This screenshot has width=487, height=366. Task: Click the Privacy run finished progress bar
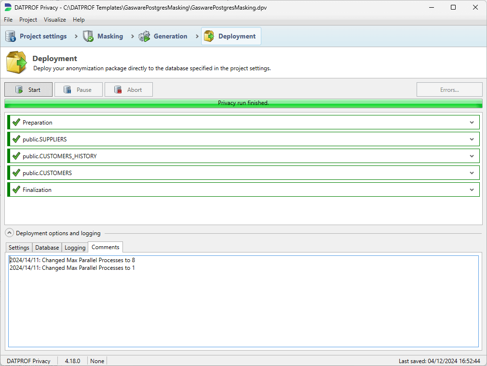(243, 103)
